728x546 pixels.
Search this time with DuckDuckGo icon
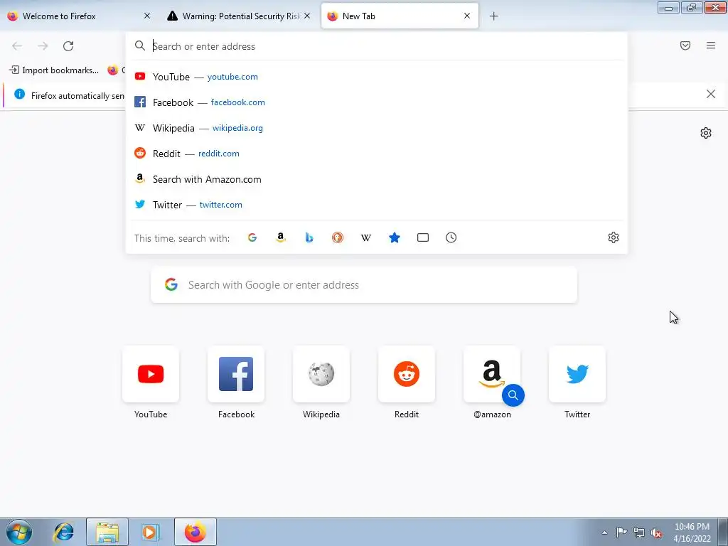pos(338,237)
